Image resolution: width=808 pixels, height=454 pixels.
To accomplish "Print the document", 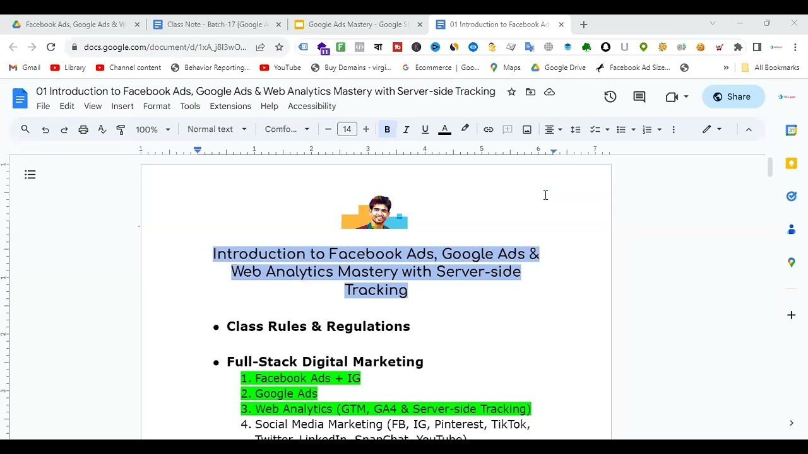I will pos(83,129).
